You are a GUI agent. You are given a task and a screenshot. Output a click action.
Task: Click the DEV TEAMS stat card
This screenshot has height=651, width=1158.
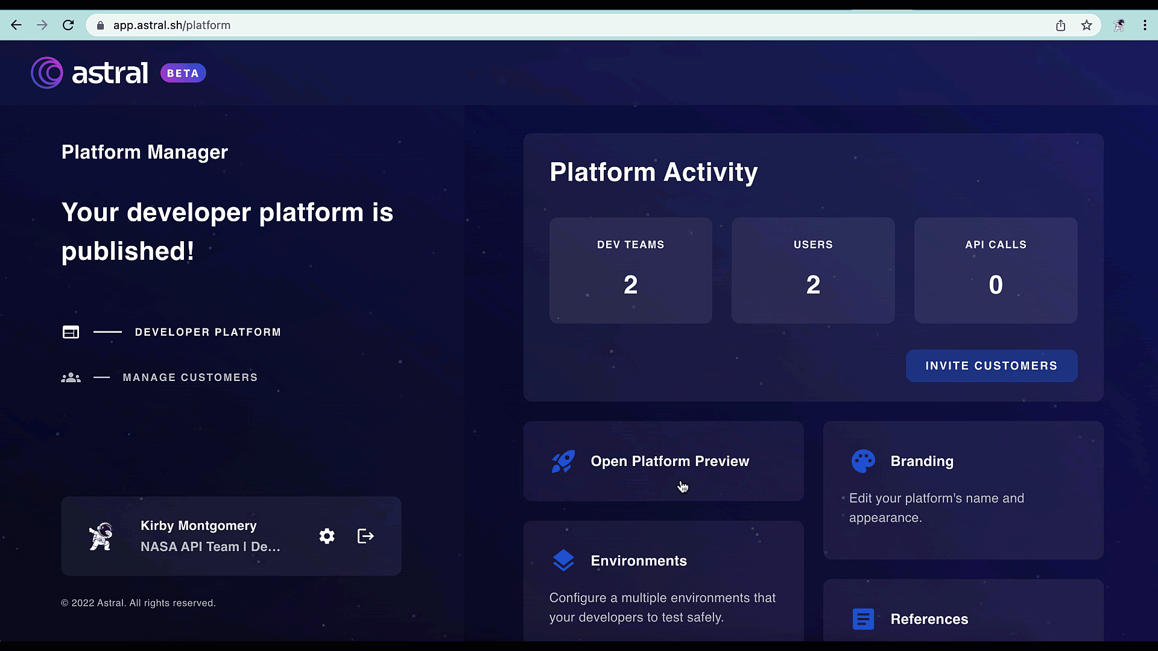coord(631,271)
